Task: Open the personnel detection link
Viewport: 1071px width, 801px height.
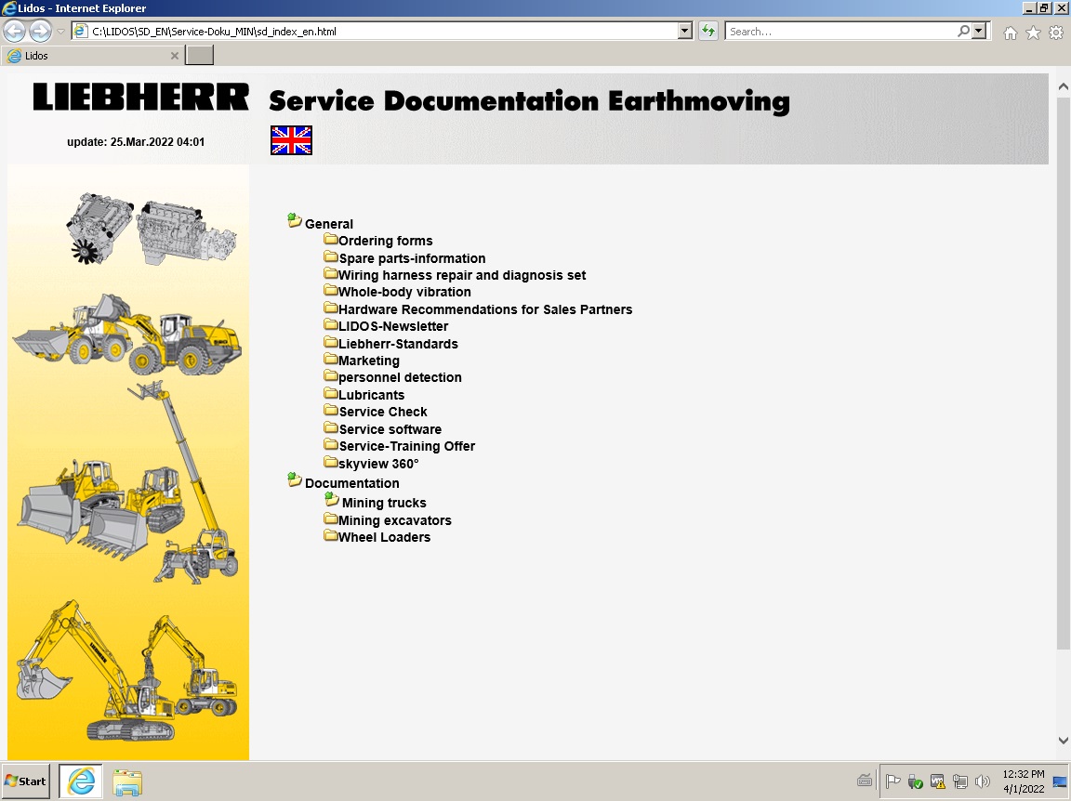Action: click(401, 377)
